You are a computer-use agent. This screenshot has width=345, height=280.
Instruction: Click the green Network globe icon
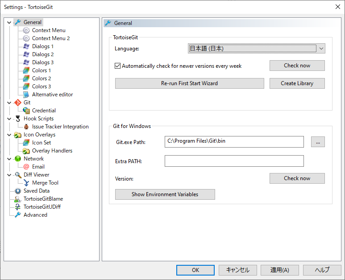17,159
